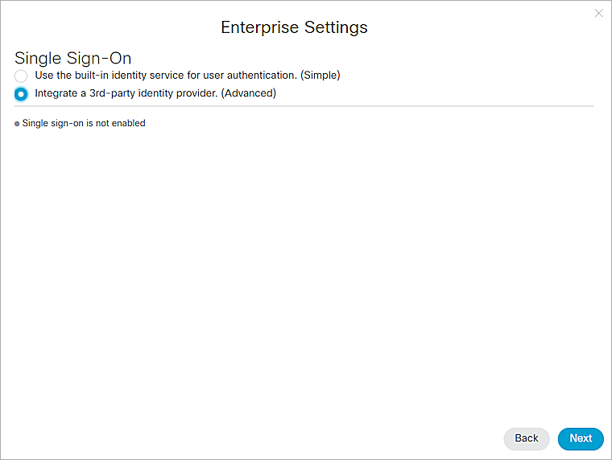Click the 'Single Sign-On' section heading
This screenshot has height=460, width=612.
[73, 59]
